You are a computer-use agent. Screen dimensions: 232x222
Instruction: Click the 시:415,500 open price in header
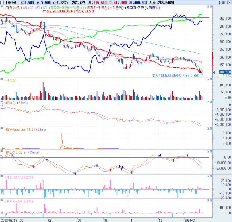point(98,3)
